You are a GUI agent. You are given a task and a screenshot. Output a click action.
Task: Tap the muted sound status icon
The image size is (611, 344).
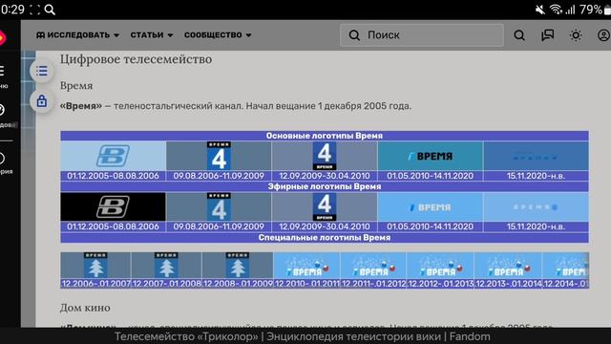(x=540, y=10)
